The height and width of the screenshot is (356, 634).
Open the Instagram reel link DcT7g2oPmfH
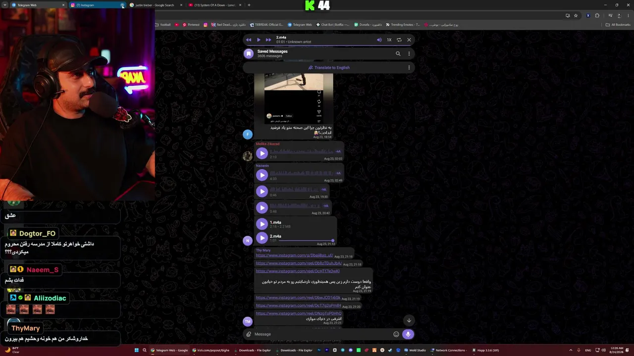[298, 306]
